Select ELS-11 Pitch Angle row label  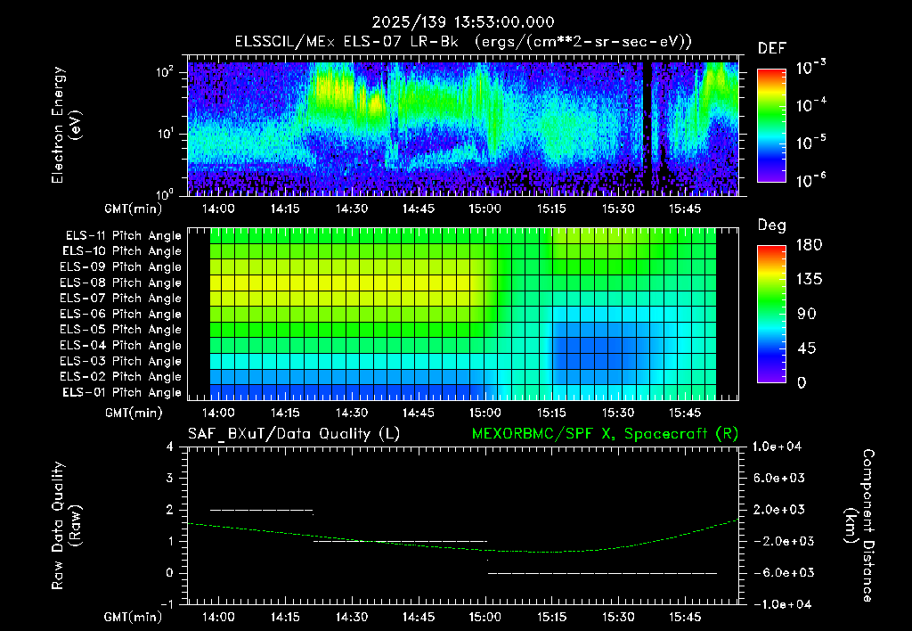click(123, 236)
